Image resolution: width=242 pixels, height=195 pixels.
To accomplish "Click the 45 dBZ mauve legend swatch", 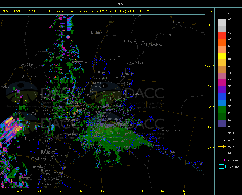I will (222, 76).
